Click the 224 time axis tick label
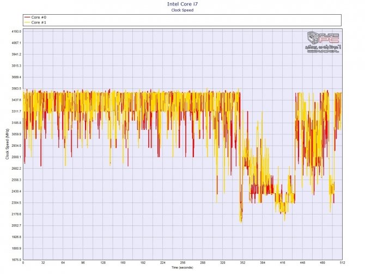 coord(163,263)
